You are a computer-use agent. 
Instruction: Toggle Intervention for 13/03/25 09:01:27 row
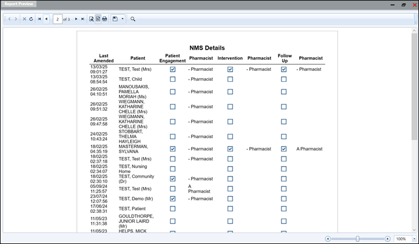pos(230,69)
